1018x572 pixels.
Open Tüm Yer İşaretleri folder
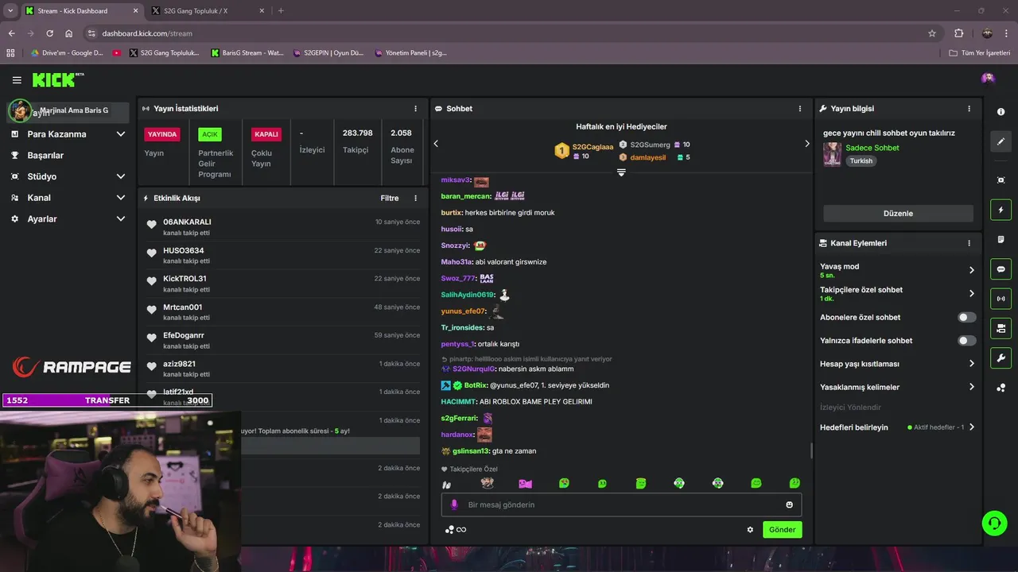point(980,53)
